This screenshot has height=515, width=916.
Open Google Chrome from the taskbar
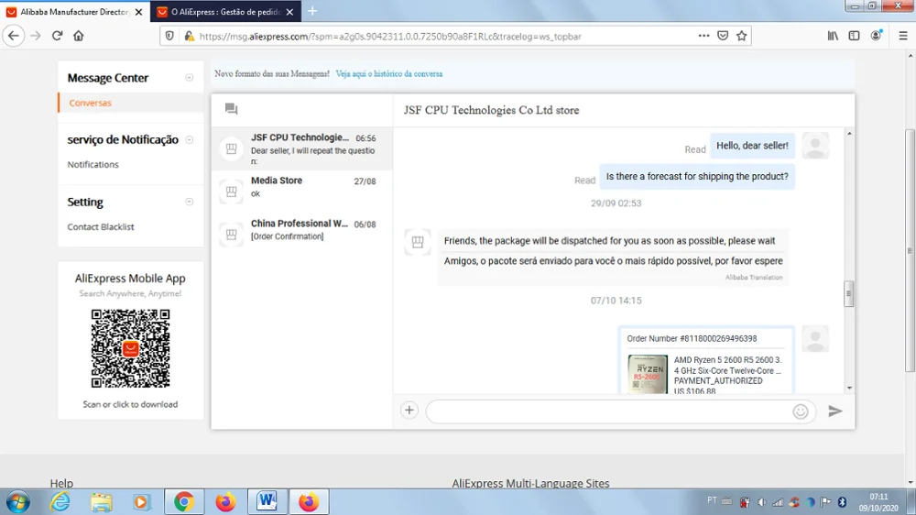pyautogui.click(x=184, y=501)
